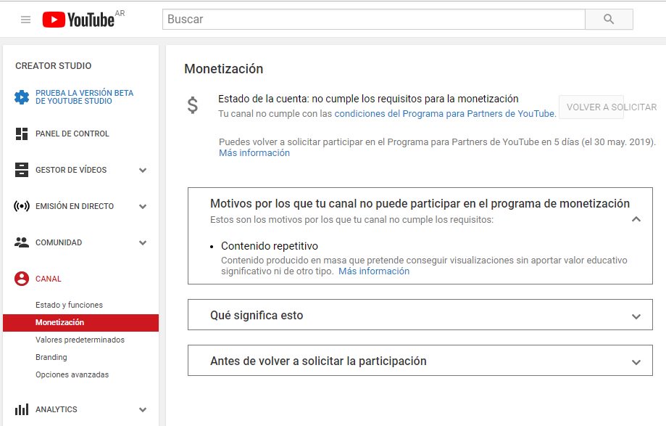
Task: Select the Monetización submenu item
Action: [80, 323]
